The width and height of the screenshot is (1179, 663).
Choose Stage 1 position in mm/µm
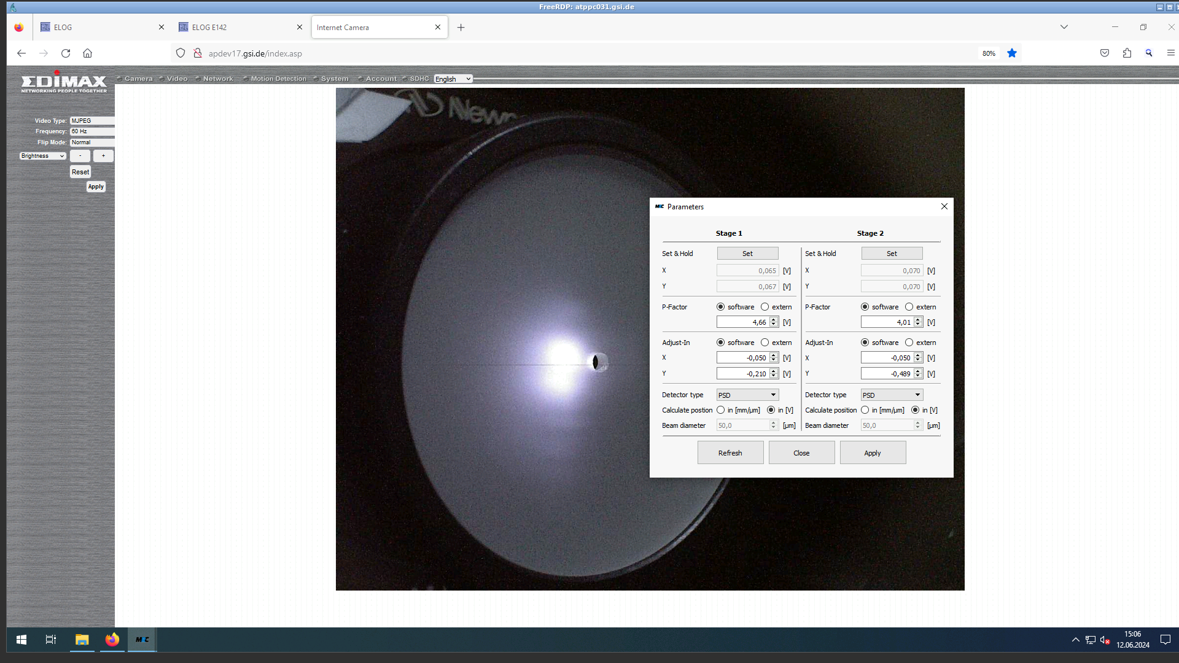pos(721,410)
